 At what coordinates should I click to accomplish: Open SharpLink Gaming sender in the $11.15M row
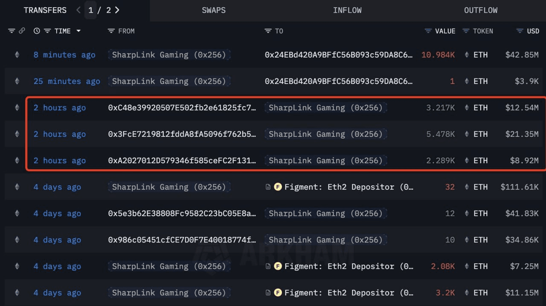tap(169, 292)
